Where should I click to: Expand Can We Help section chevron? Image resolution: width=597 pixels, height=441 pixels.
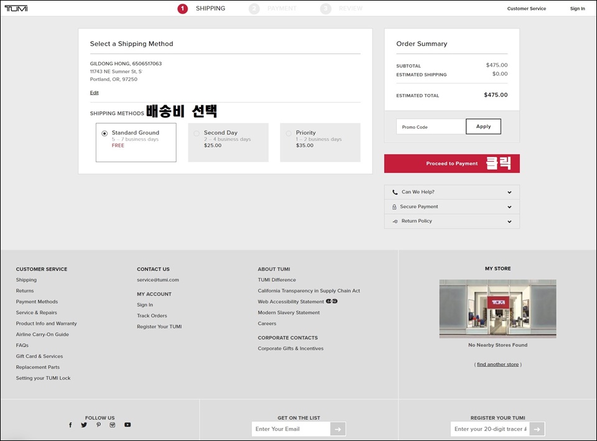click(x=509, y=192)
